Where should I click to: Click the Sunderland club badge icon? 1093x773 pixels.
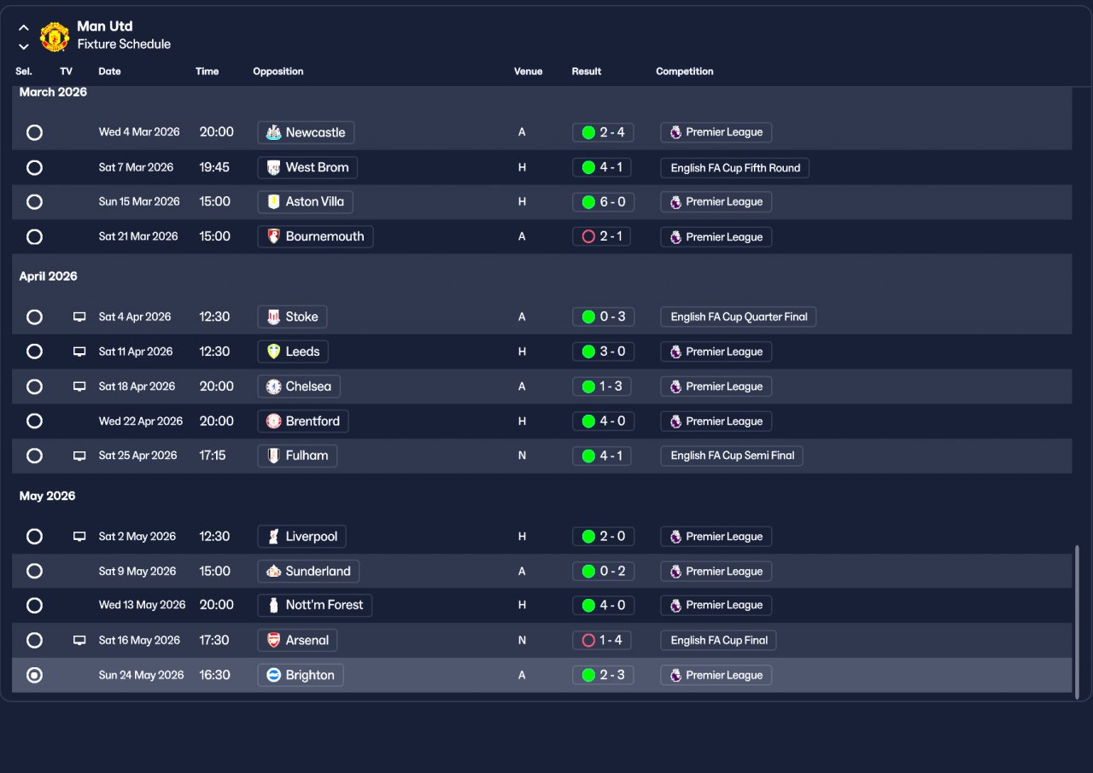pos(273,571)
